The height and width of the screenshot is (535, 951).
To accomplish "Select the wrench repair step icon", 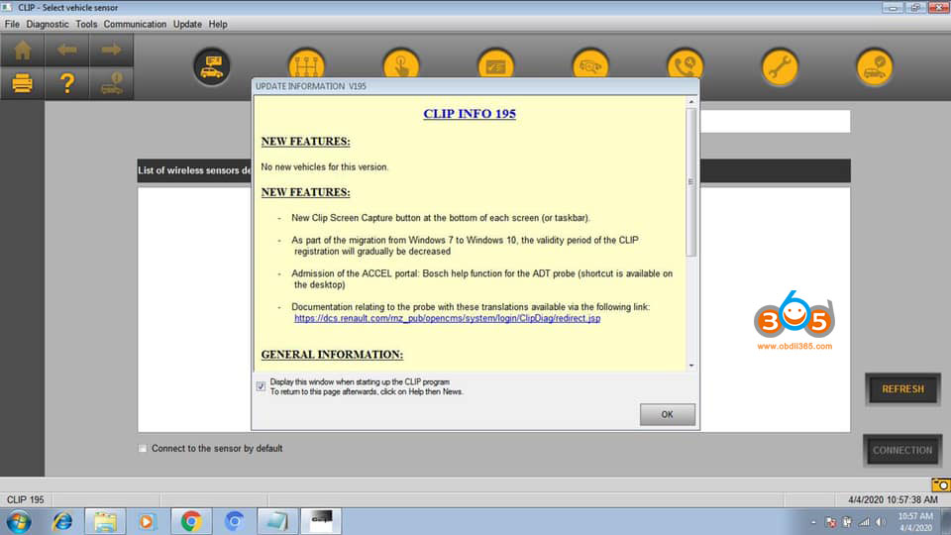I will [780, 66].
